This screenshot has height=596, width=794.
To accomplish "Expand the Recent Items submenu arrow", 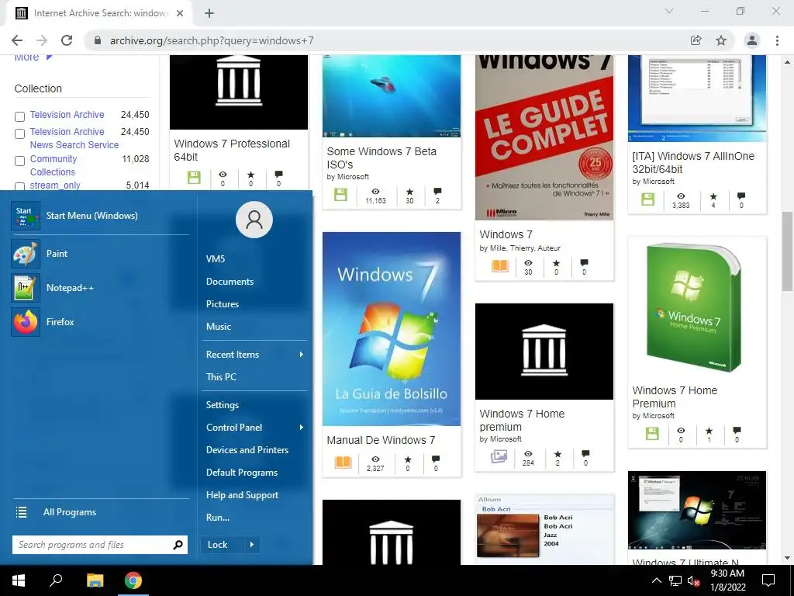I will [x=302, y=354].
